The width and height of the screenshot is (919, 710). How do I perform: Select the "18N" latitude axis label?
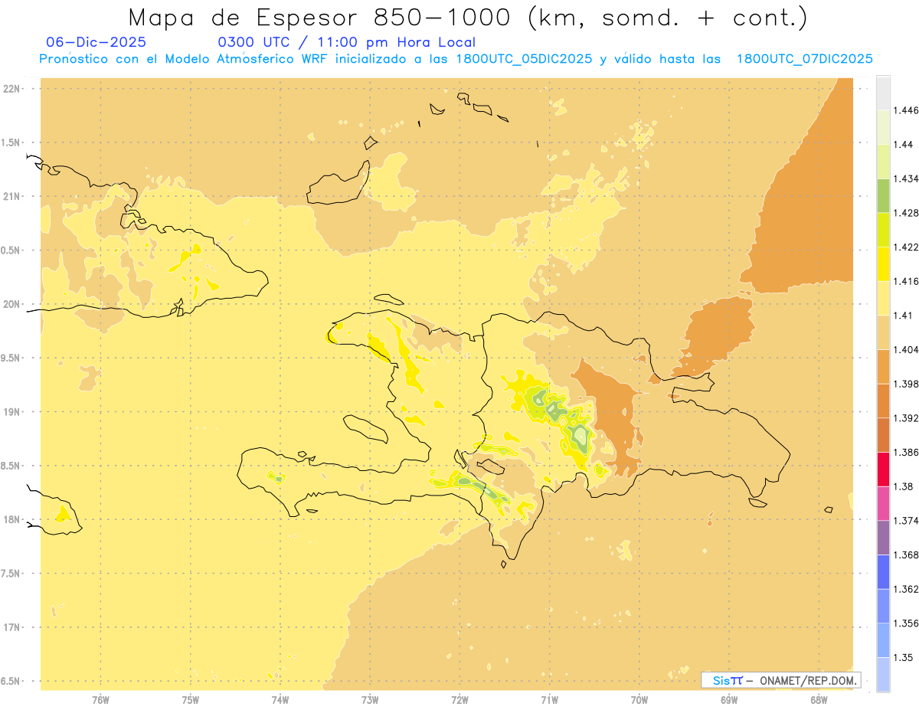(x=12, y=519)
